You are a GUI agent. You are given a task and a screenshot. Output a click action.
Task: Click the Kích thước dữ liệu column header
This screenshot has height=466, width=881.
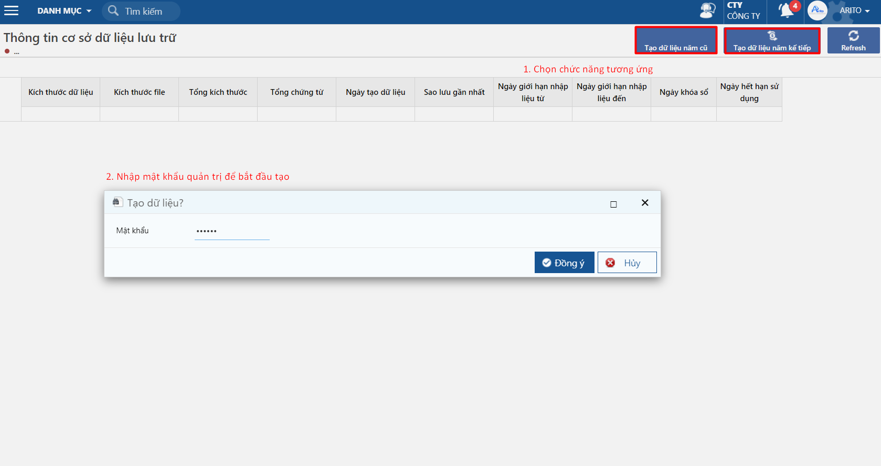61,92
